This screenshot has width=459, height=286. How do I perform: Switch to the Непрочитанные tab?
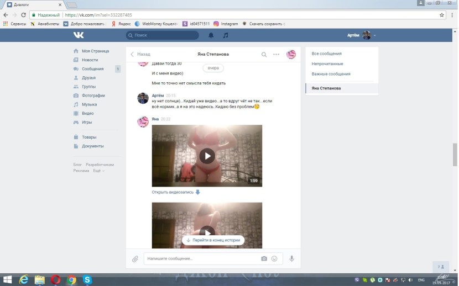pos(327,63)
